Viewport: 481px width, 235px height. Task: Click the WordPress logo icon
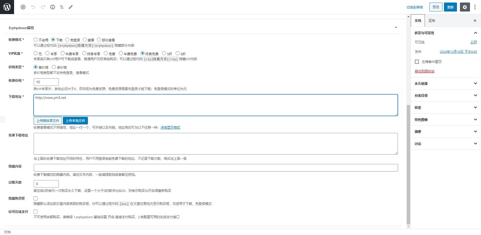(x=7, y=7)
